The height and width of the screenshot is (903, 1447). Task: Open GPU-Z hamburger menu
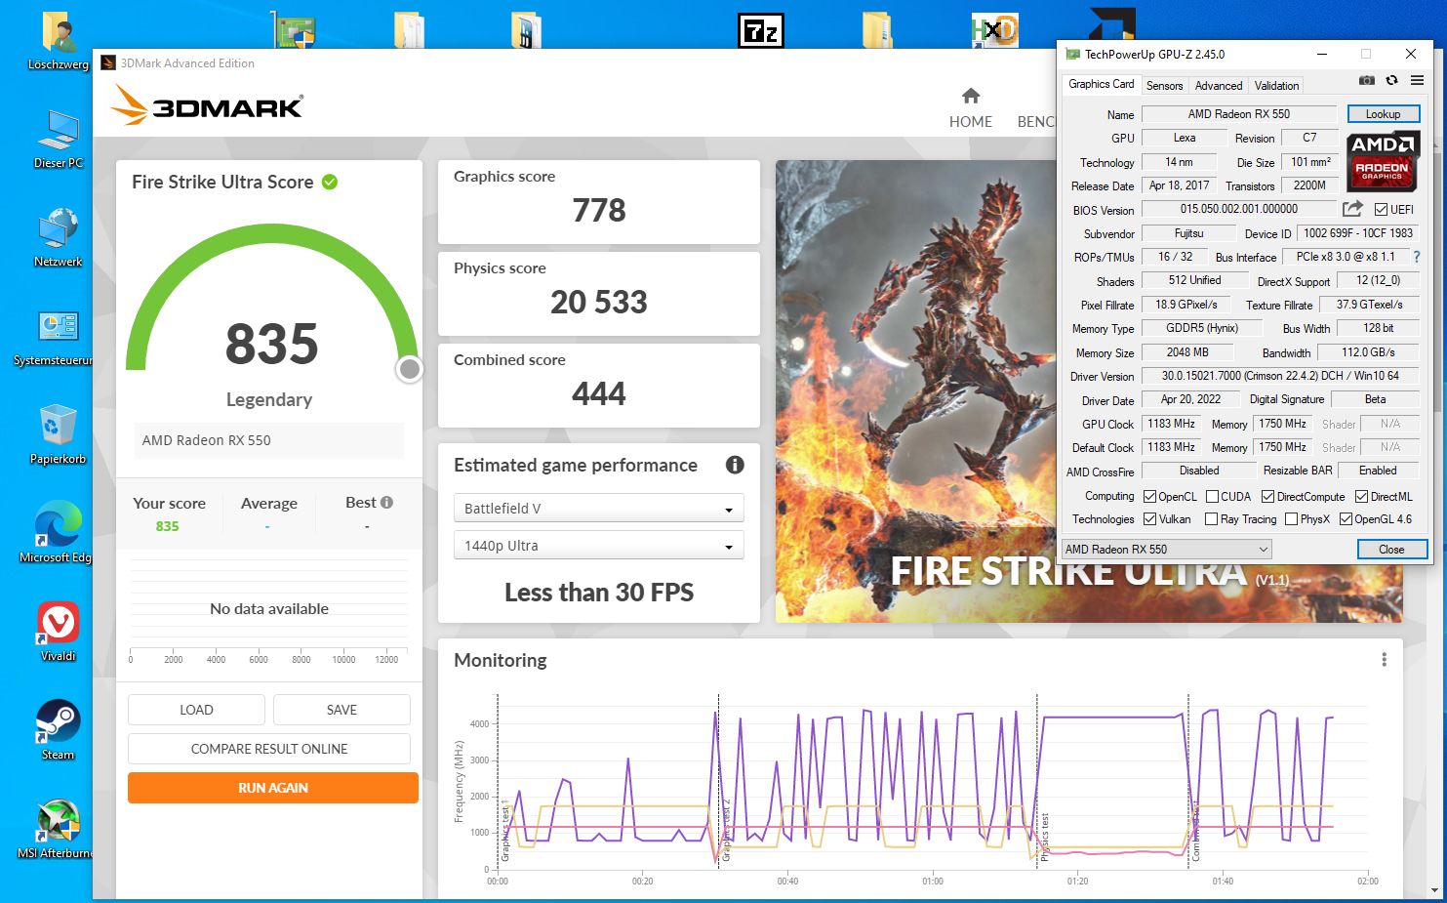(1417, 80)
